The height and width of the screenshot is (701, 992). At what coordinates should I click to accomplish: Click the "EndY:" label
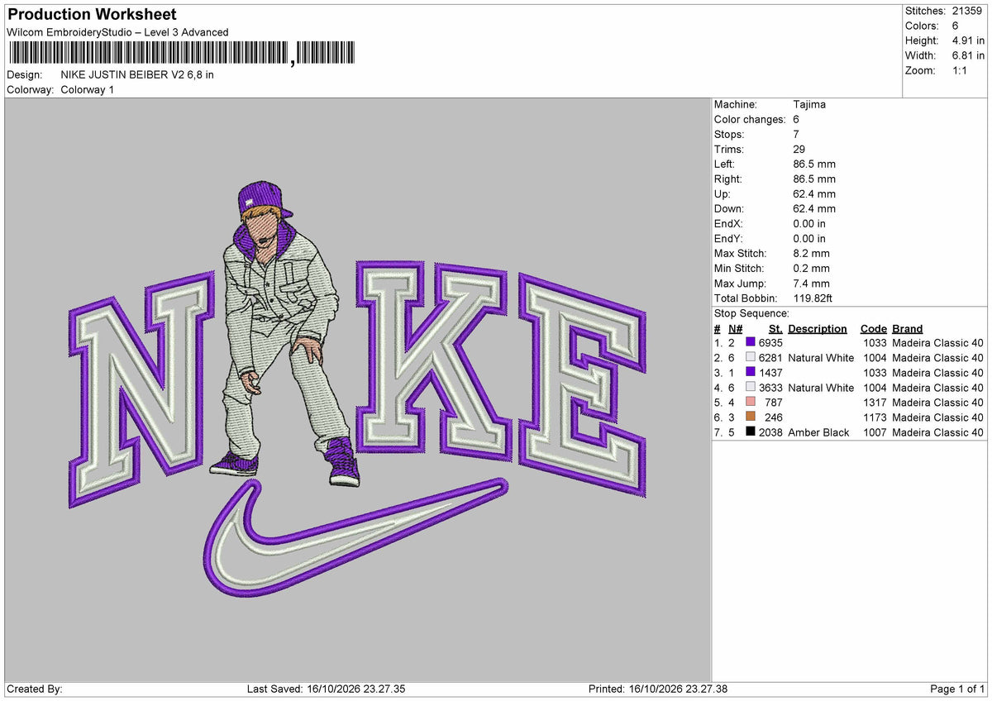point(729,238)
